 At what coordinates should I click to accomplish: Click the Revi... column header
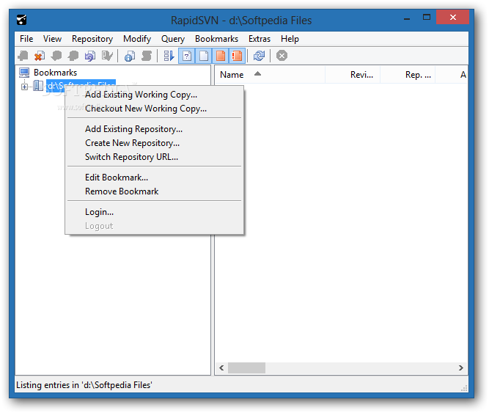[x=353, y=75]
